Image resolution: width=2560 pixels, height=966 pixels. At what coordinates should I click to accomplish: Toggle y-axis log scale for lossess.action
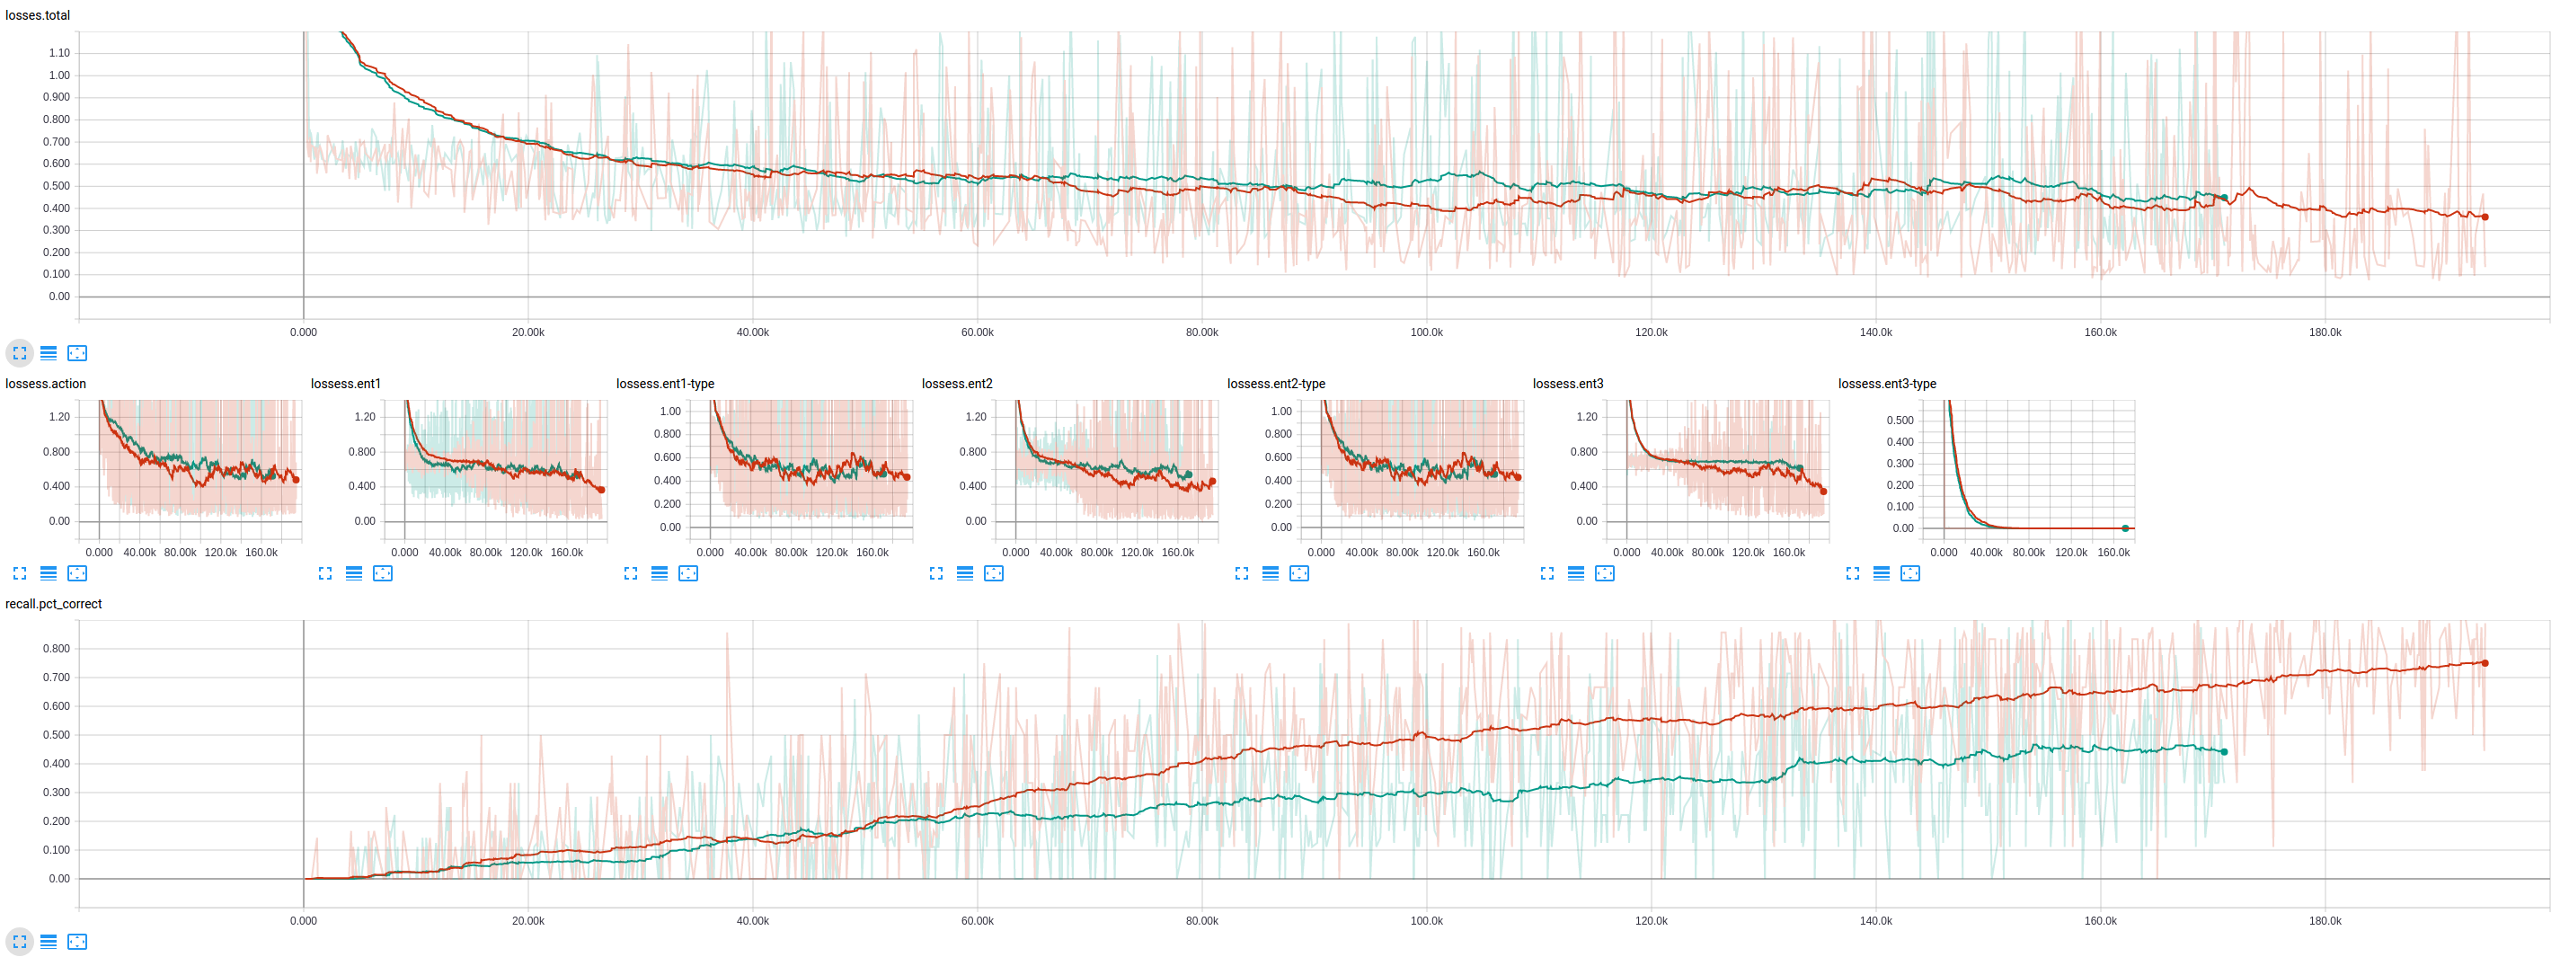point(49,573)
